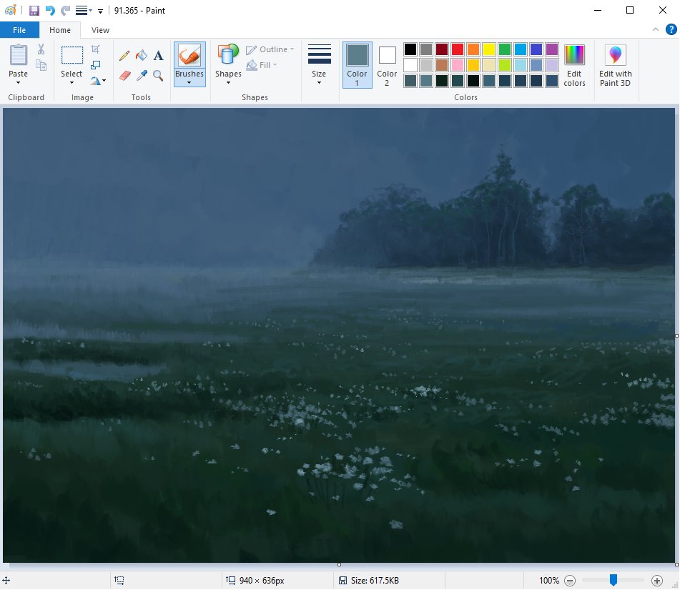Select the Fill with color bucket tool
Viewport: 680px width, 590px height.
[x=142, y=56]
